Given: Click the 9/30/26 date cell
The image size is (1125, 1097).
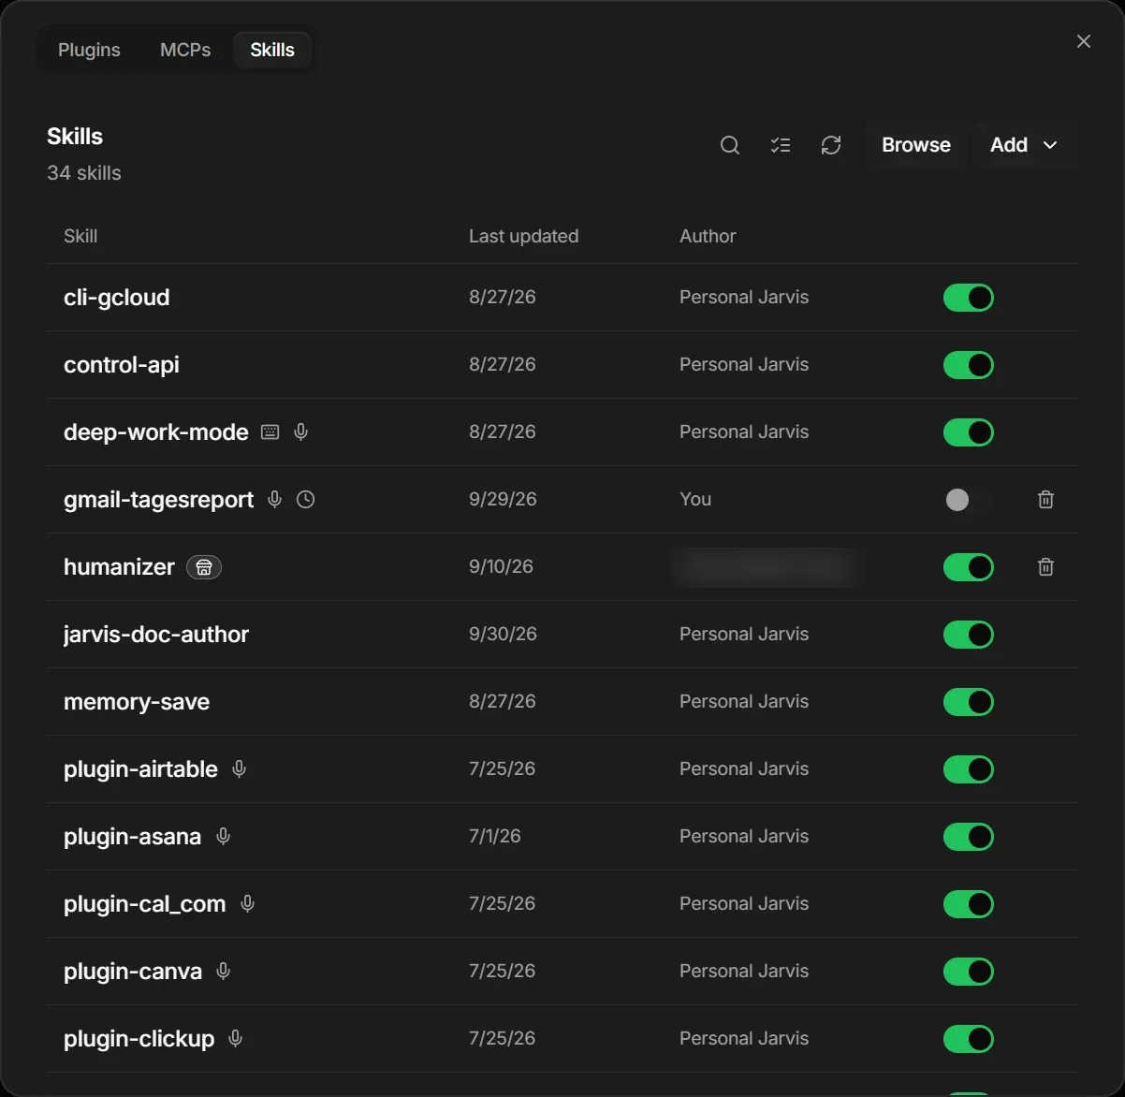Looking at the screenshot, I should (503, 634).
